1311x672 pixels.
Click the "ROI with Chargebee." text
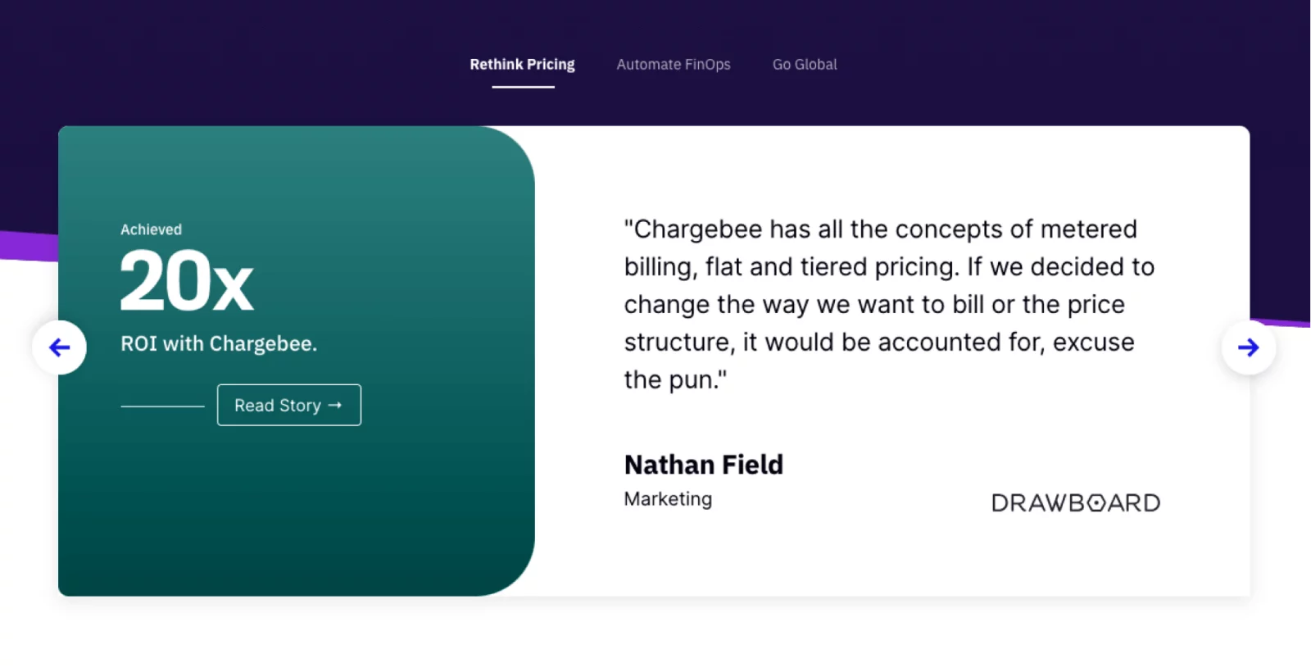coord(218,343)
